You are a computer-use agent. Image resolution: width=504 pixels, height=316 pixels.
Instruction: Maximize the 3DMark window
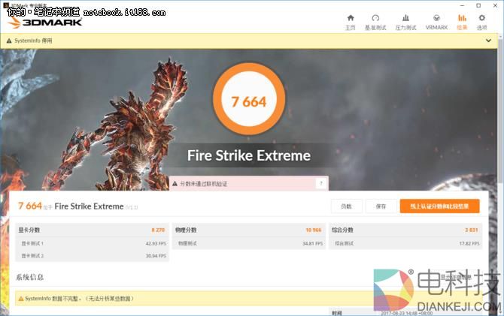coord(478,5)
